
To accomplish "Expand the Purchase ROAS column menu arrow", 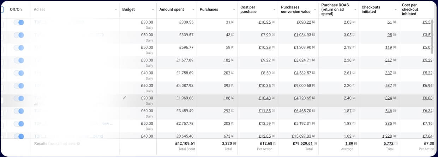I will [355, 9].
